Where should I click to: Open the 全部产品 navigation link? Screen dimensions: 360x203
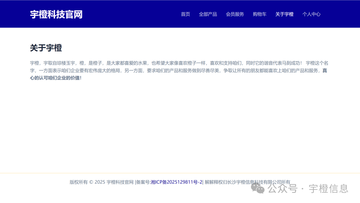point(208,14)
